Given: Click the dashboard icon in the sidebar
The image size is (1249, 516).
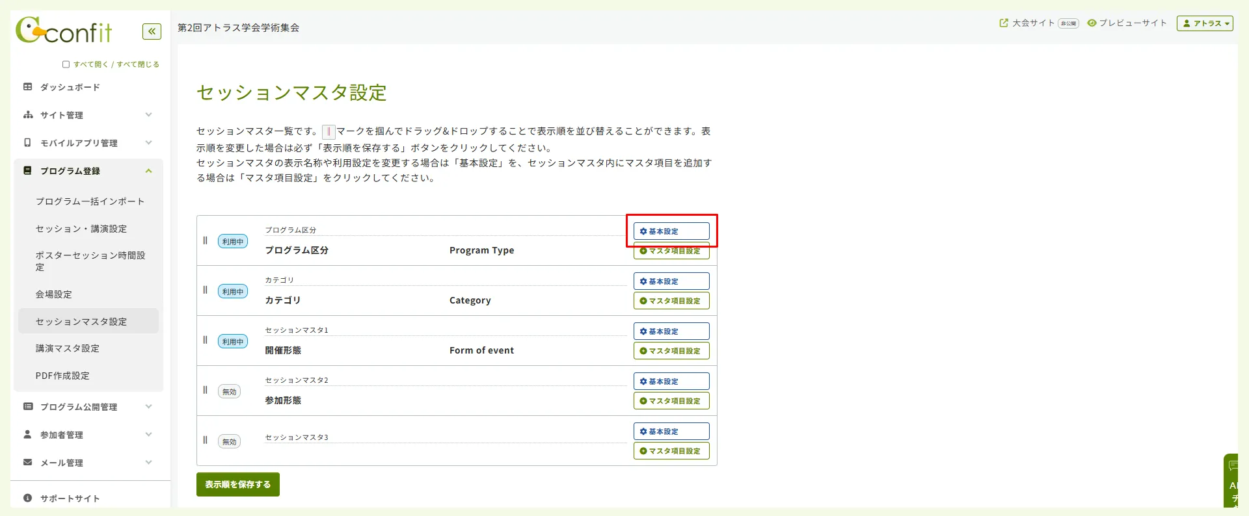Looking at the screenshot, I should (28, 87).
